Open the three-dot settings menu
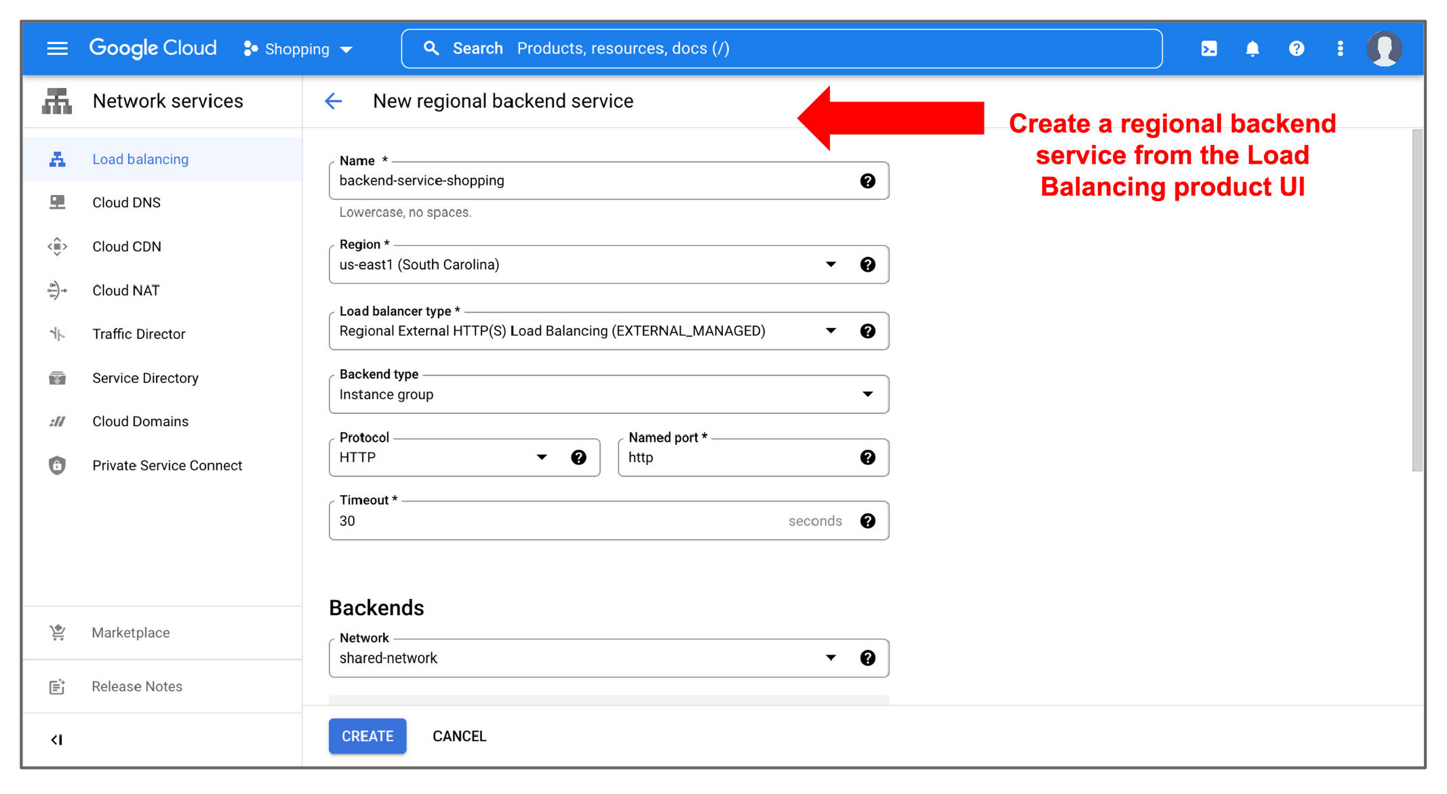The width and height of the screenshot is (1447, 794). pos(1340,49)
